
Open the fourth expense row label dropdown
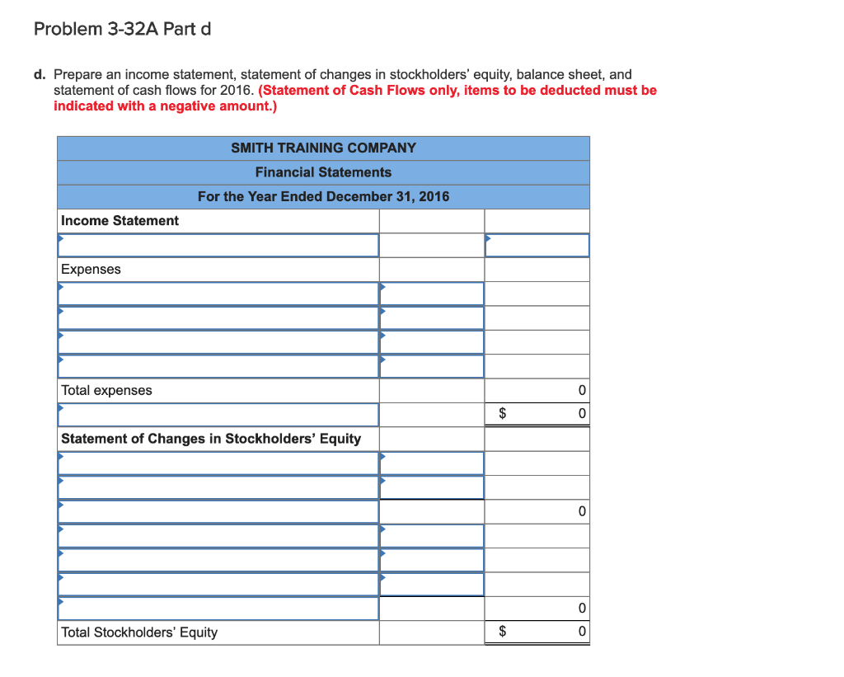tap(218, 365)
